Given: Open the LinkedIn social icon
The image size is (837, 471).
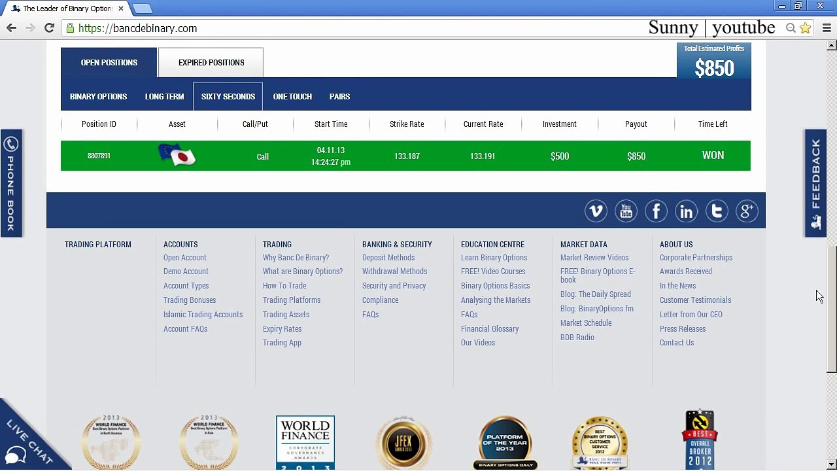Looking at the screenshot, I should pos(686,211).
